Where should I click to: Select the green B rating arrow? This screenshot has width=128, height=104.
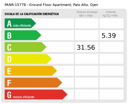tap(23, 35)
